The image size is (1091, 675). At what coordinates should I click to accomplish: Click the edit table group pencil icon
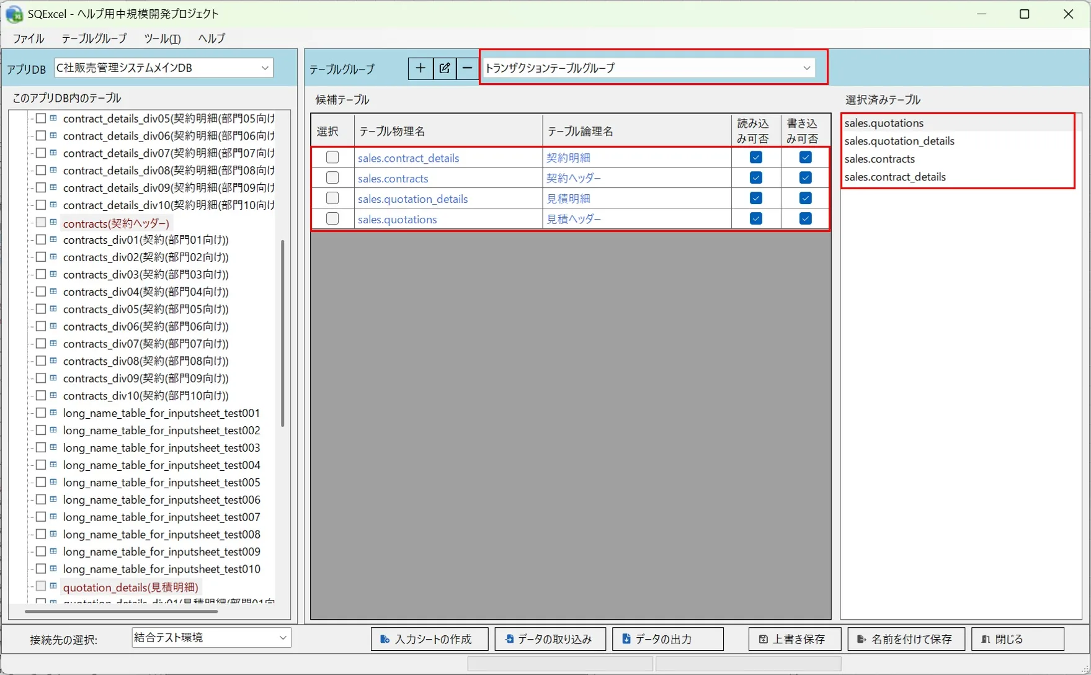(445, 68)
